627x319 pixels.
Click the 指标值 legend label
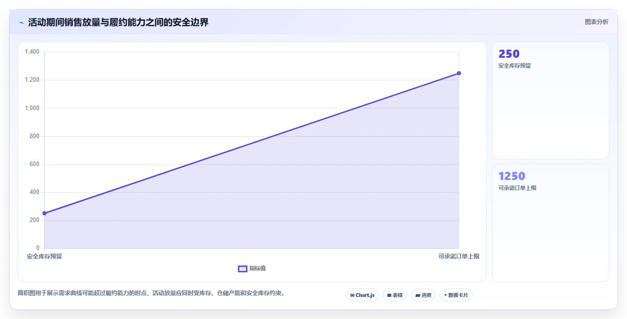pyautogui.click(x=258, y=268)
